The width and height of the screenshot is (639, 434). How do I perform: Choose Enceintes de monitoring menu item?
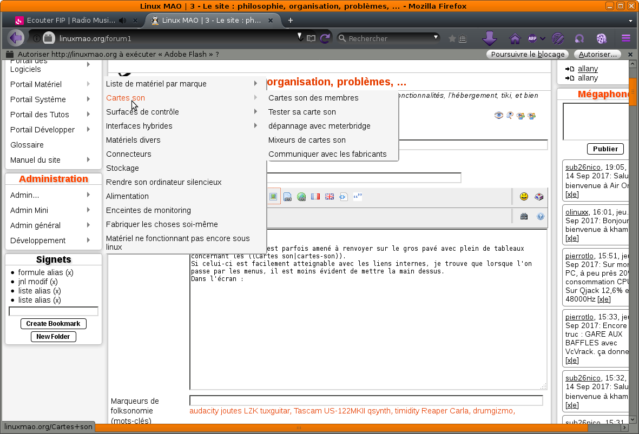[x=148, y=210]
